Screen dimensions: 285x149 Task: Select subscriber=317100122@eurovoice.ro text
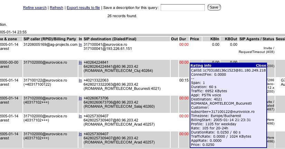(x=223, y=112)
